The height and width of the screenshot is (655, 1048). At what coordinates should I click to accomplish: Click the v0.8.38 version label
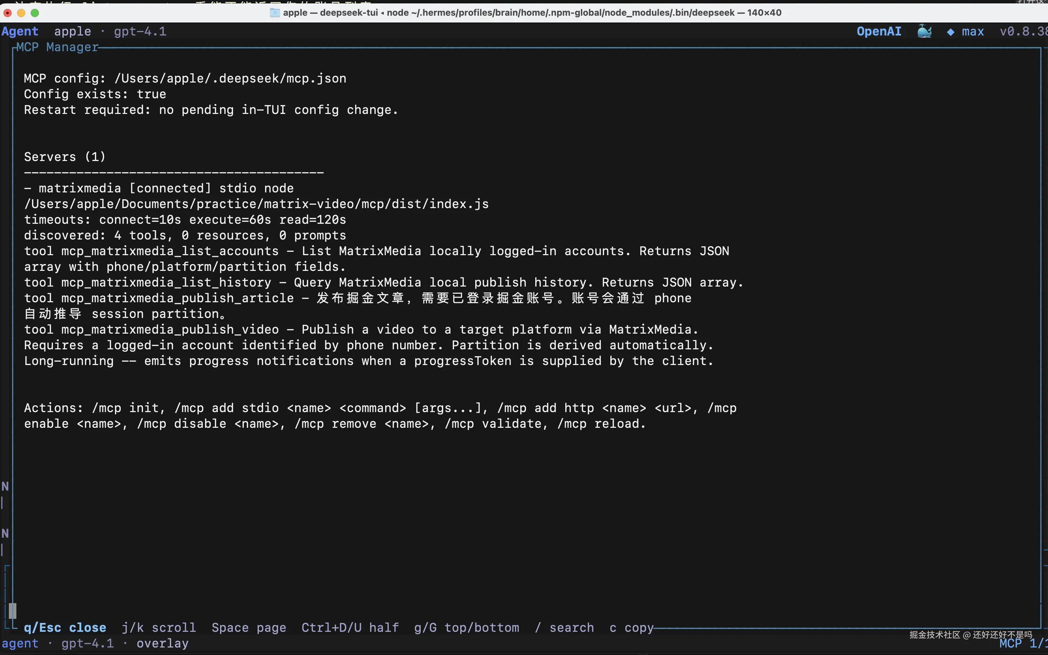click(1024, 32)
